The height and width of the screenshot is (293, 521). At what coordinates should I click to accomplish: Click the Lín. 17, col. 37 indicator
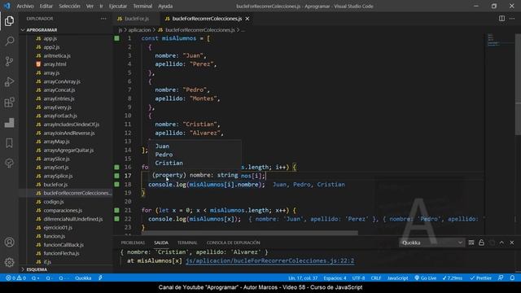coord(303,278)
